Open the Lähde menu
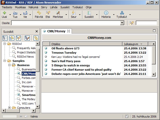160x120 pixels. (54, 7)
